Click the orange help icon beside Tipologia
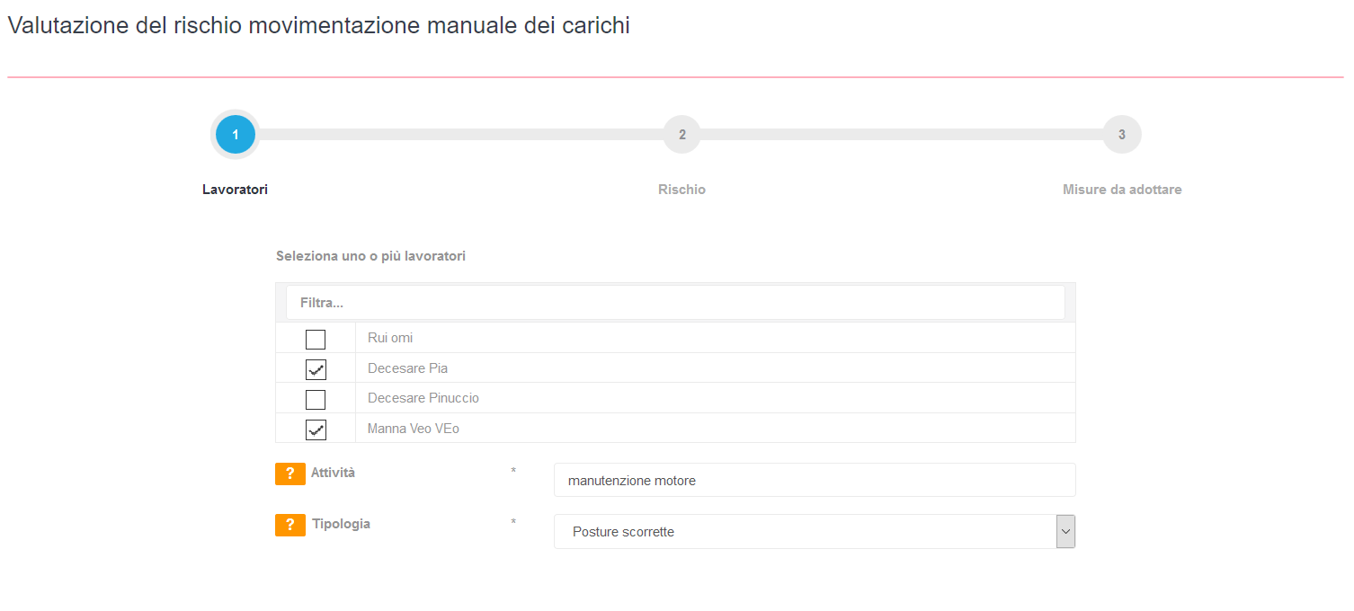Viewport: 1354px width, 611px height. click(x=290, y=525)
